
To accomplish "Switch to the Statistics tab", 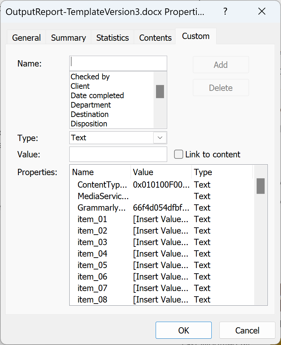I will pos(112,37).
